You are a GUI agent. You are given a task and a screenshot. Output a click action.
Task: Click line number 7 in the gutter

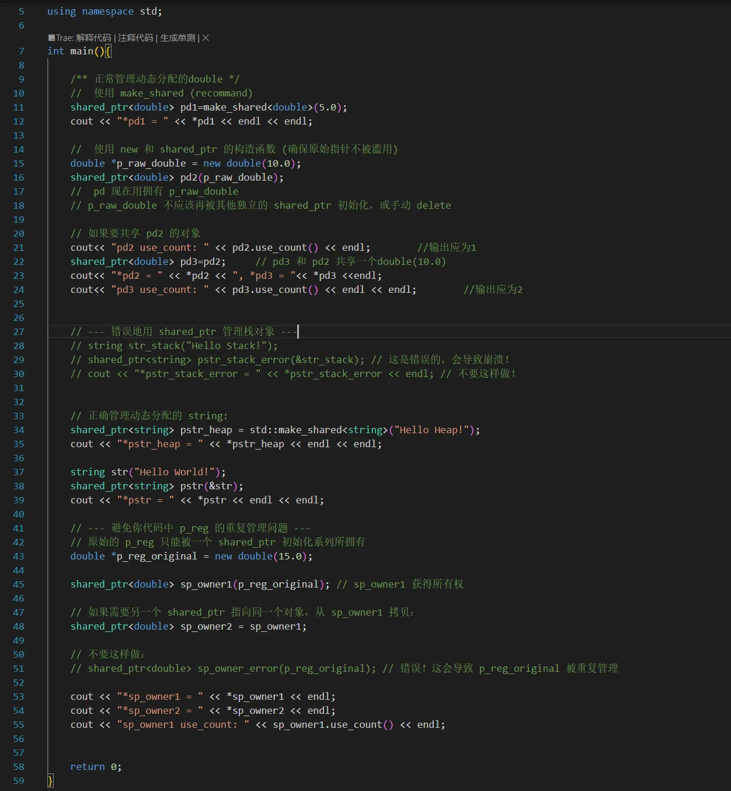(21, 51)
